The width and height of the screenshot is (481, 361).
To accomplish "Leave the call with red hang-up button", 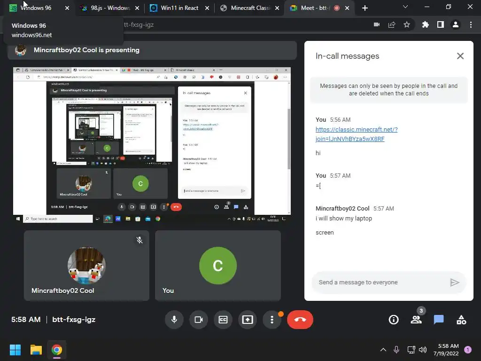I will 300,320.
